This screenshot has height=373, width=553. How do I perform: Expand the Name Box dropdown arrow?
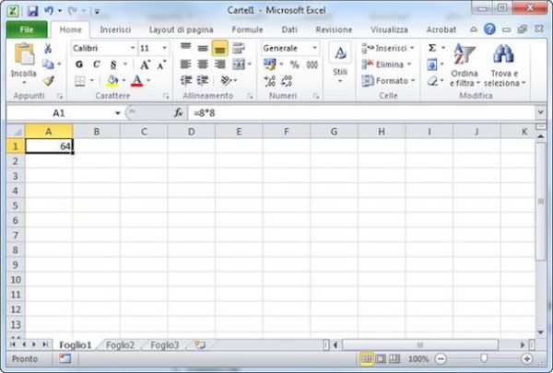tap(117, 113)
